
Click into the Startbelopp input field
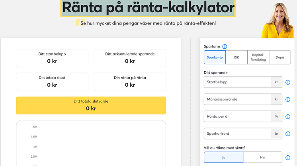[x=237, y=82]
